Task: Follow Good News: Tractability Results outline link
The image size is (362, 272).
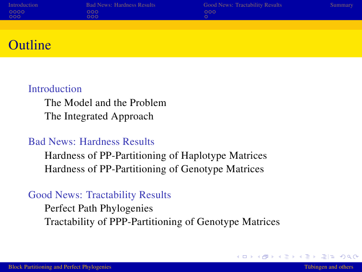Action: [100, 195]
